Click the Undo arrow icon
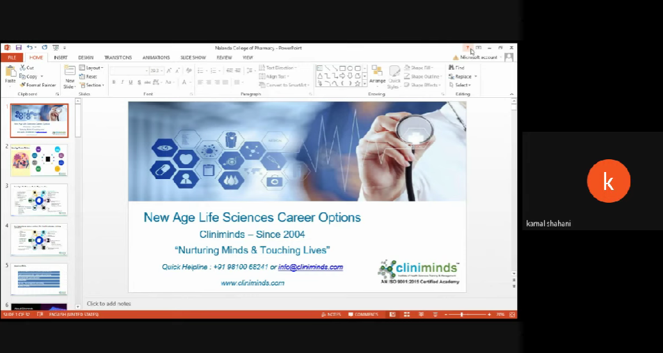663x353 pixels. [29, 47]
